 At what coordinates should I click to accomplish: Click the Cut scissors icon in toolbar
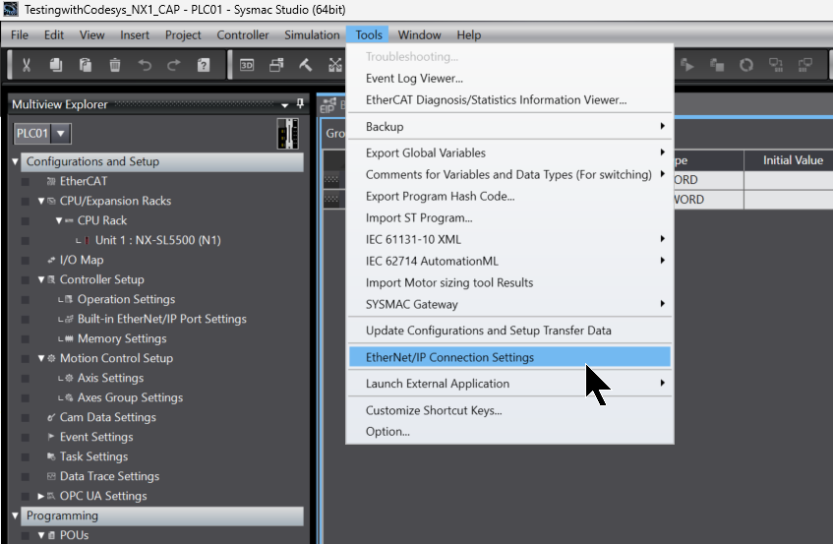point(27,66)
